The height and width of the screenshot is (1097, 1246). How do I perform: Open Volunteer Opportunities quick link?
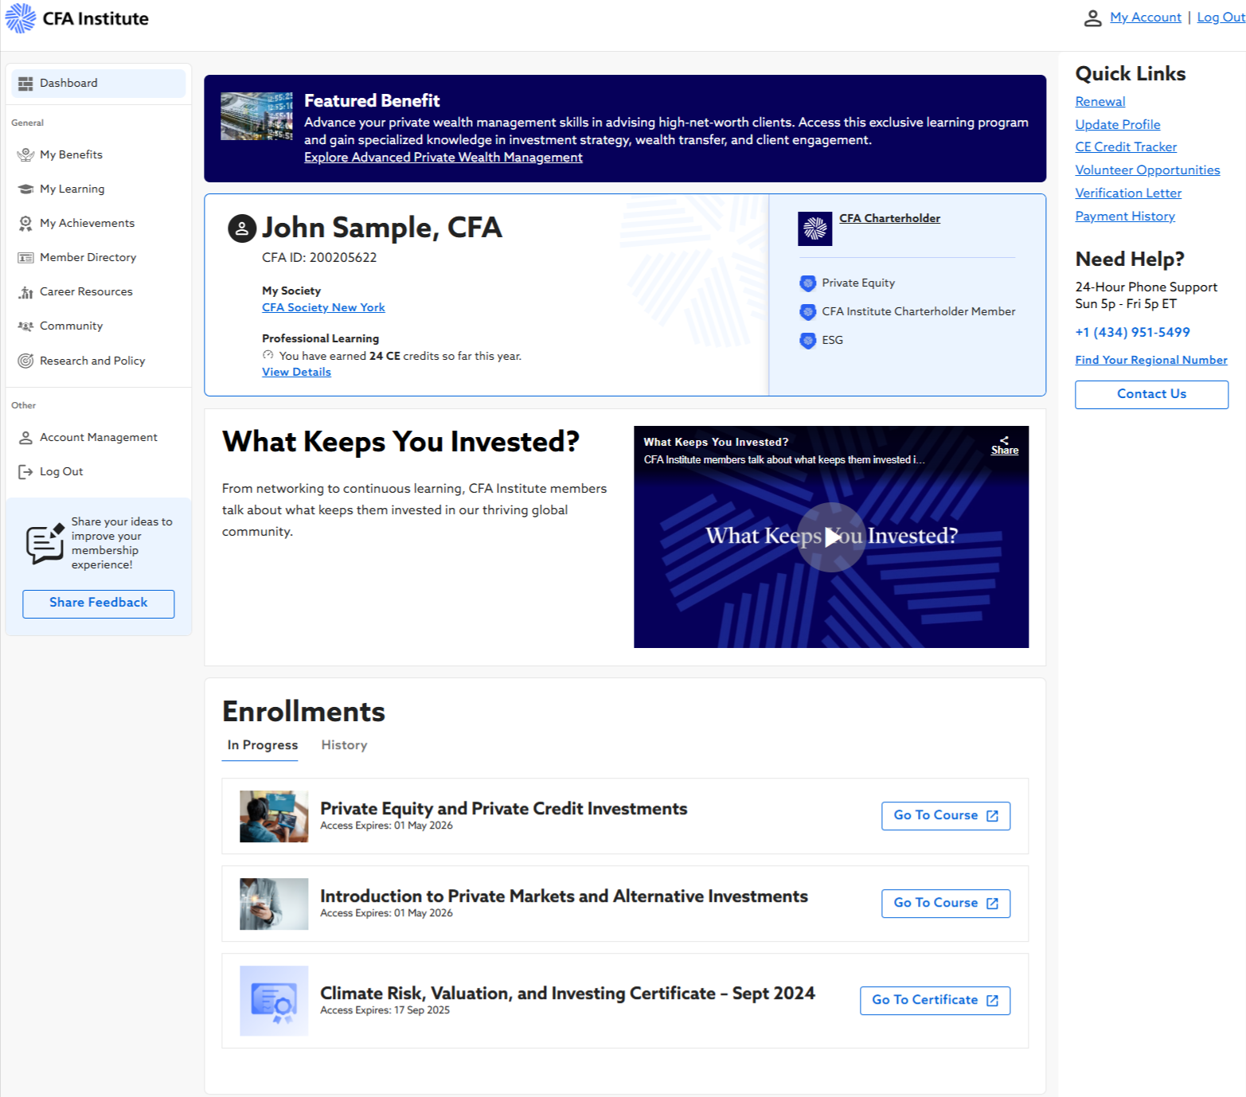(1146, 170)
